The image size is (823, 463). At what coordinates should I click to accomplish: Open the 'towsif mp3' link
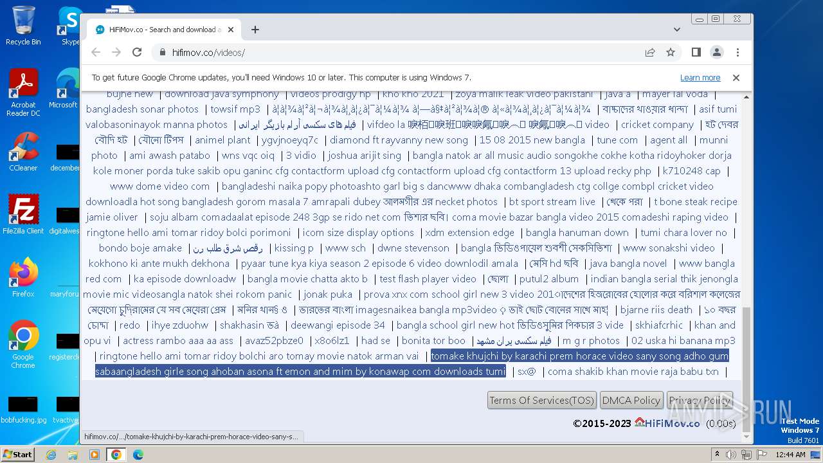[x=235, y=109]
